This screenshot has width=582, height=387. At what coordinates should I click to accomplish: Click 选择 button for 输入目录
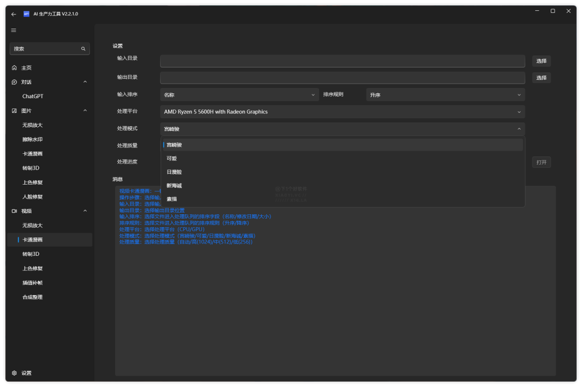(x=541, y=61)
